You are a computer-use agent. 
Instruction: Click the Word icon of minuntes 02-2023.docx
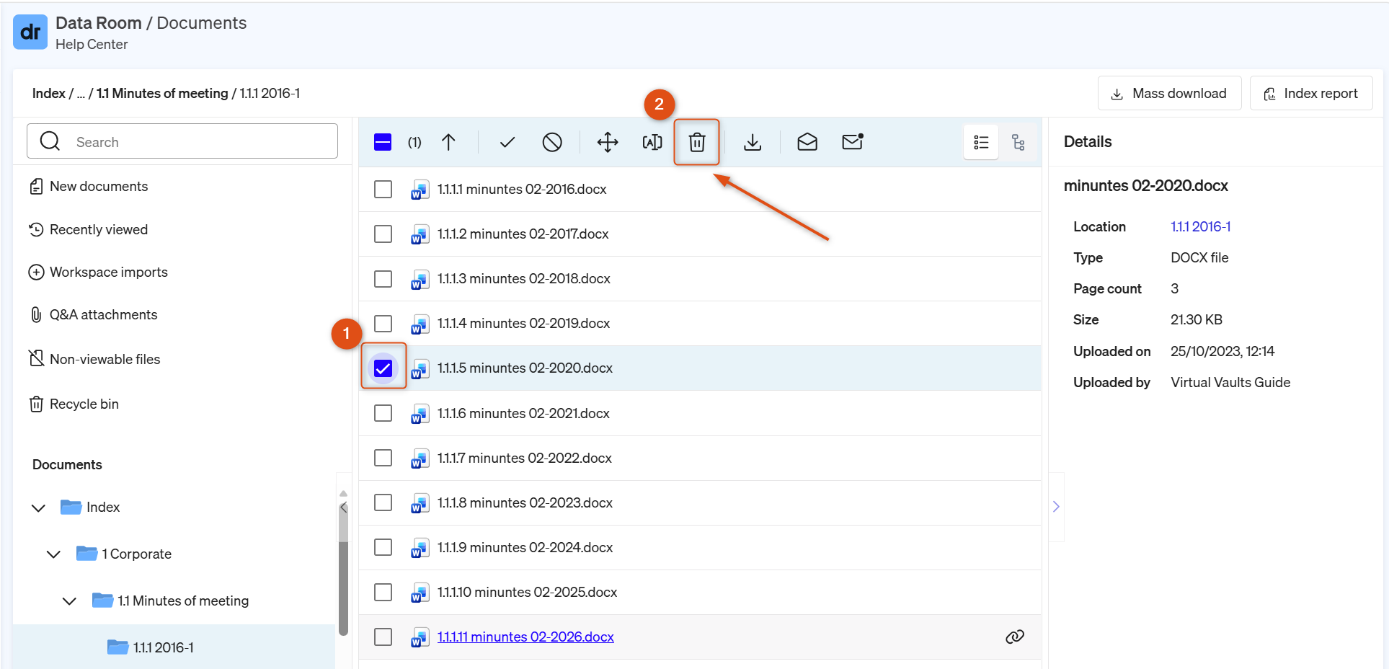click(x=420, y=503)
